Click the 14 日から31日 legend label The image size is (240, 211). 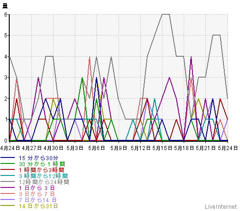tap(38, 206)
